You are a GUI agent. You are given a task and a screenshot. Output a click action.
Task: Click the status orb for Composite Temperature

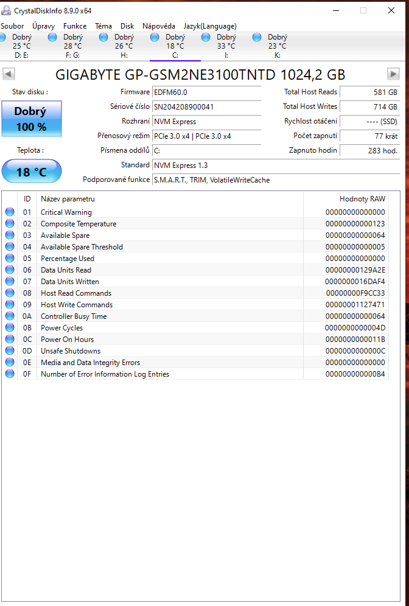point(10,223)
